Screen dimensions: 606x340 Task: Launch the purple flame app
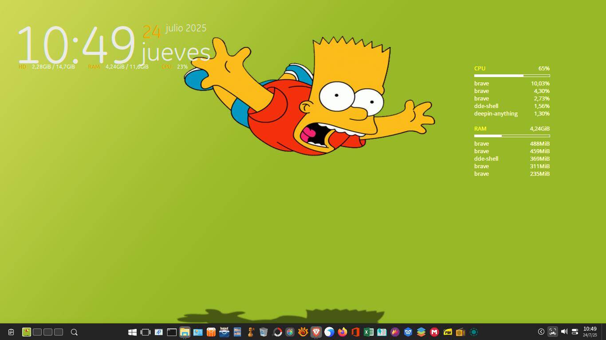coord(395,332)
